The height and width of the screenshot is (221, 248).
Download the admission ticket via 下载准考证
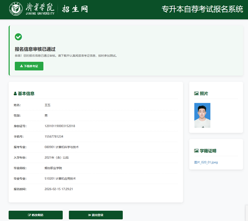coord(29,66)
